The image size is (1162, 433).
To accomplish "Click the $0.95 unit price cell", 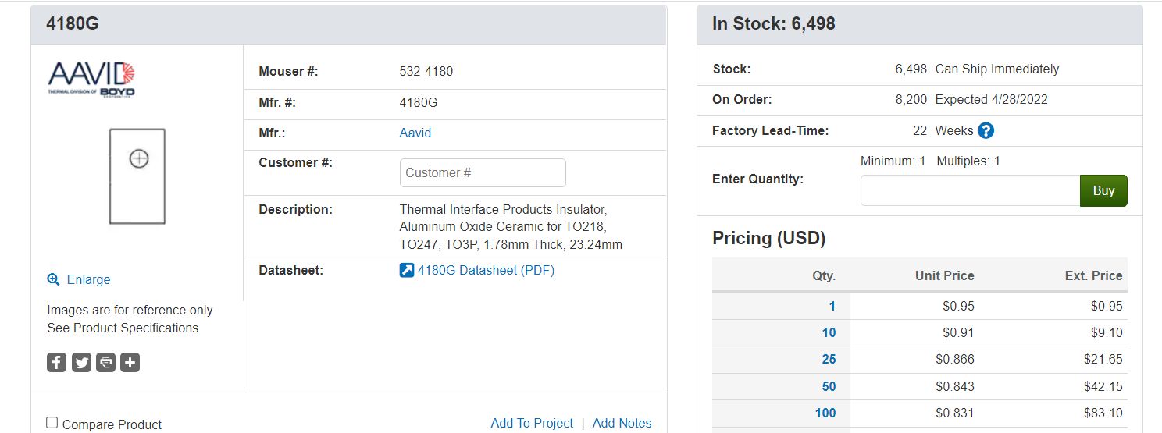I will [x=958, y=307].
